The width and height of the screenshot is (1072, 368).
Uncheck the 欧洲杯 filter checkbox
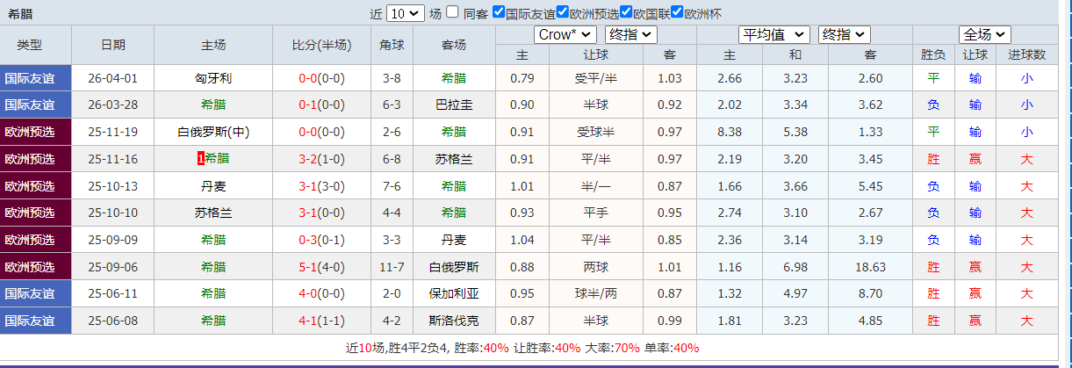coord(677,12)
